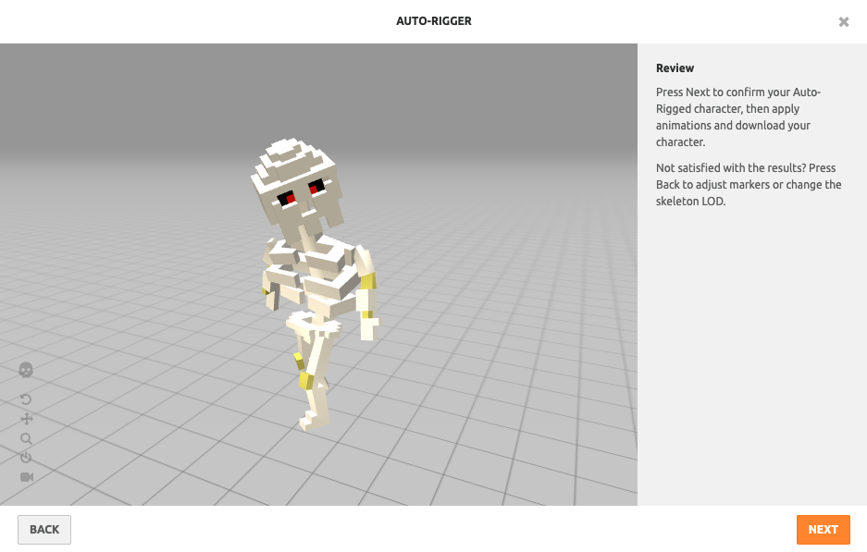The width and height of the screenshot is (867, 552).
Task: Click the character's right red eye
Action: pos(316,188)
